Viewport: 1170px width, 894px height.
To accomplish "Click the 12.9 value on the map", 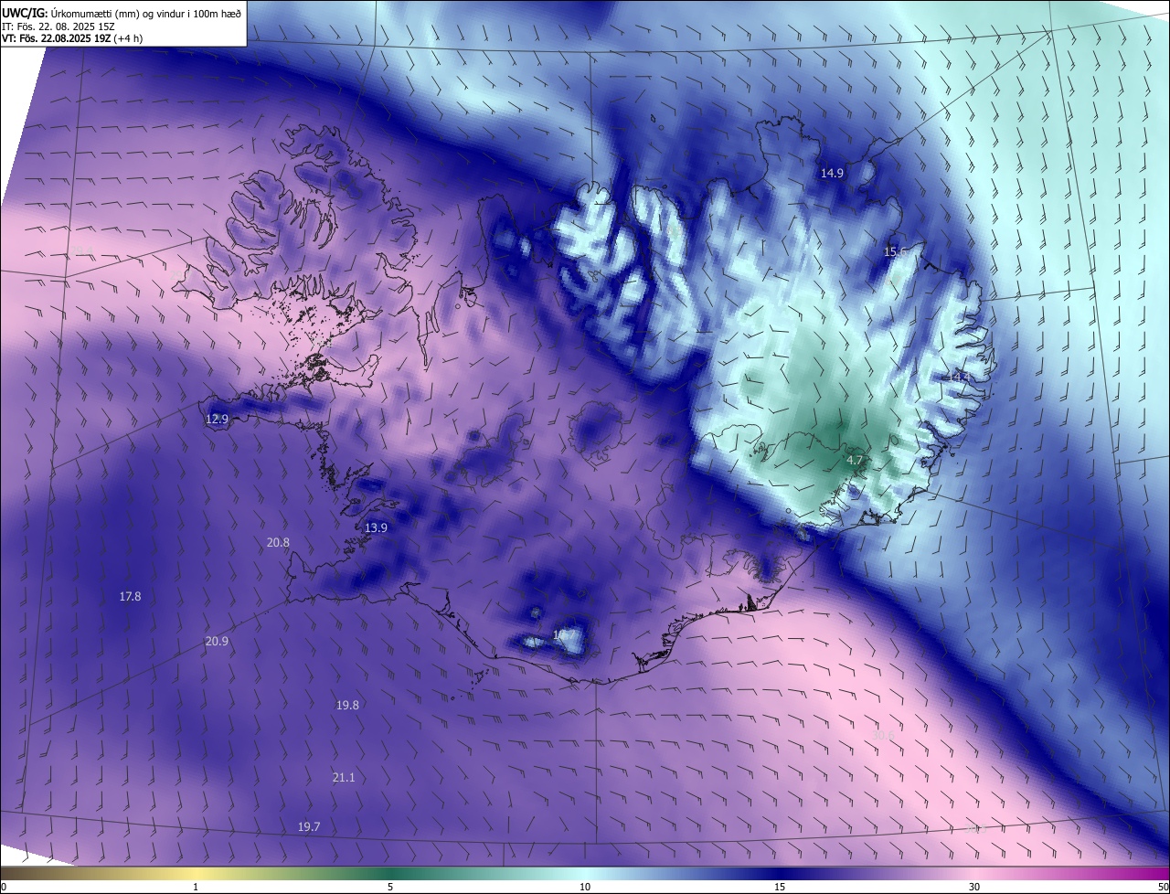I will 217,419.
